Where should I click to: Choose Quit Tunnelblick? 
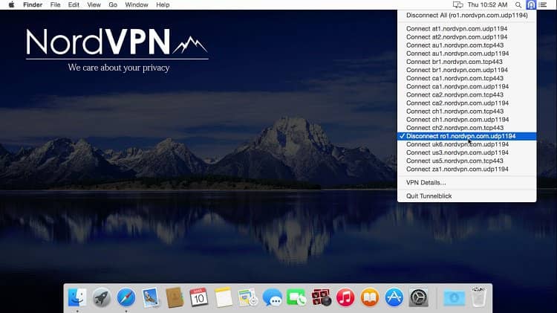pyautogui.click(x=467, y=196)
